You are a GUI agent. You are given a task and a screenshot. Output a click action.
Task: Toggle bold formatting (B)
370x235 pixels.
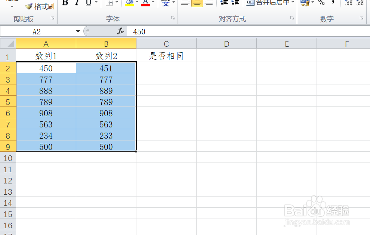pos(65,3)
